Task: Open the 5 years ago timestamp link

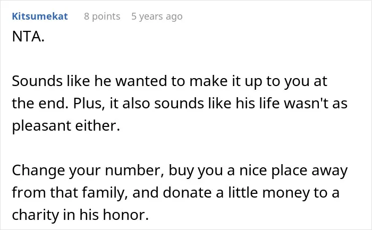Action: [157, 16]
